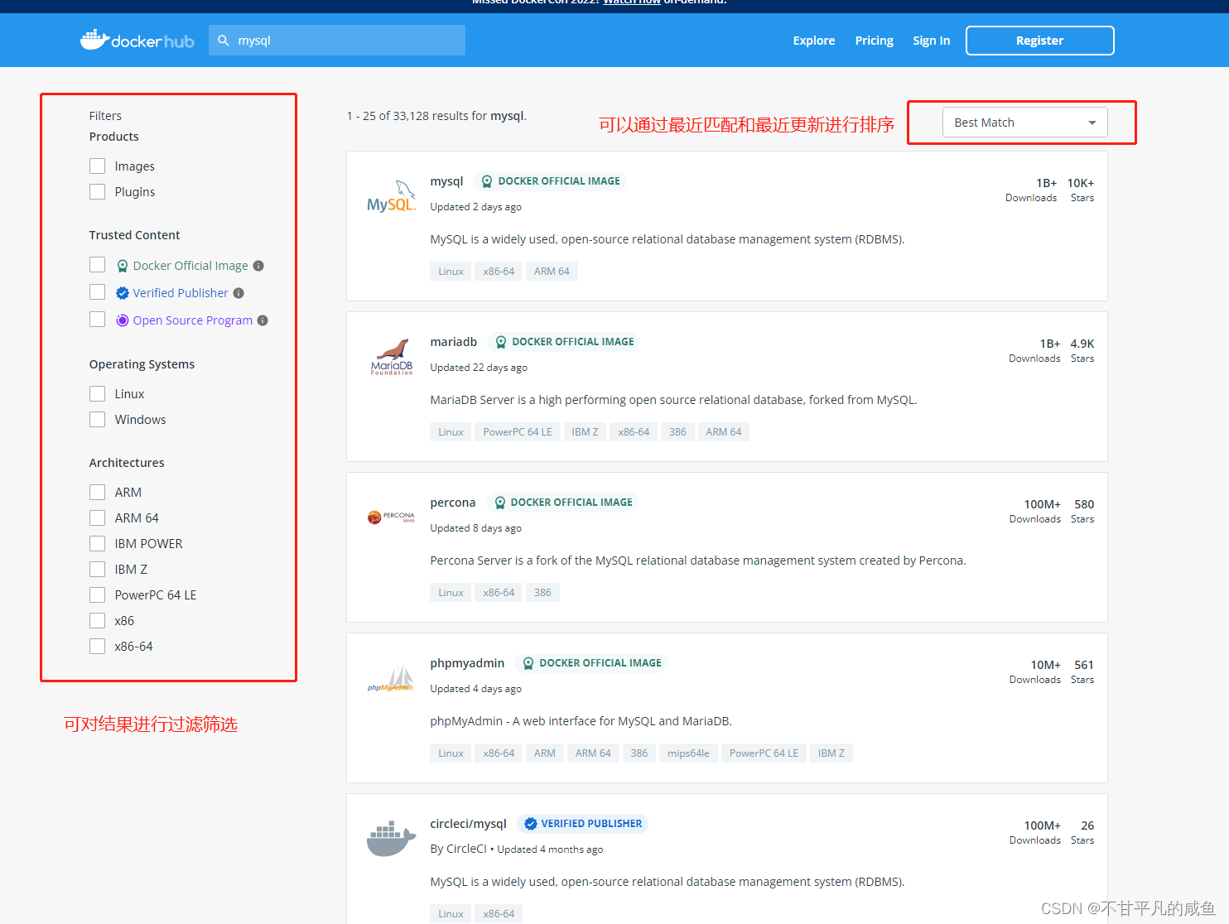Click the VERIFIED PUBLISHER label on circleci/mysql
Screen dimensions: 1229x924
click(591, 824)
